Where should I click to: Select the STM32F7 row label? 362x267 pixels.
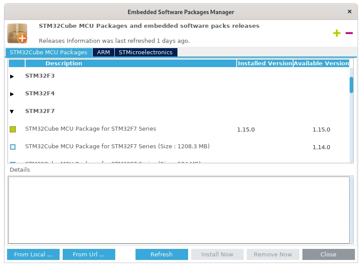tap(40, 111)
